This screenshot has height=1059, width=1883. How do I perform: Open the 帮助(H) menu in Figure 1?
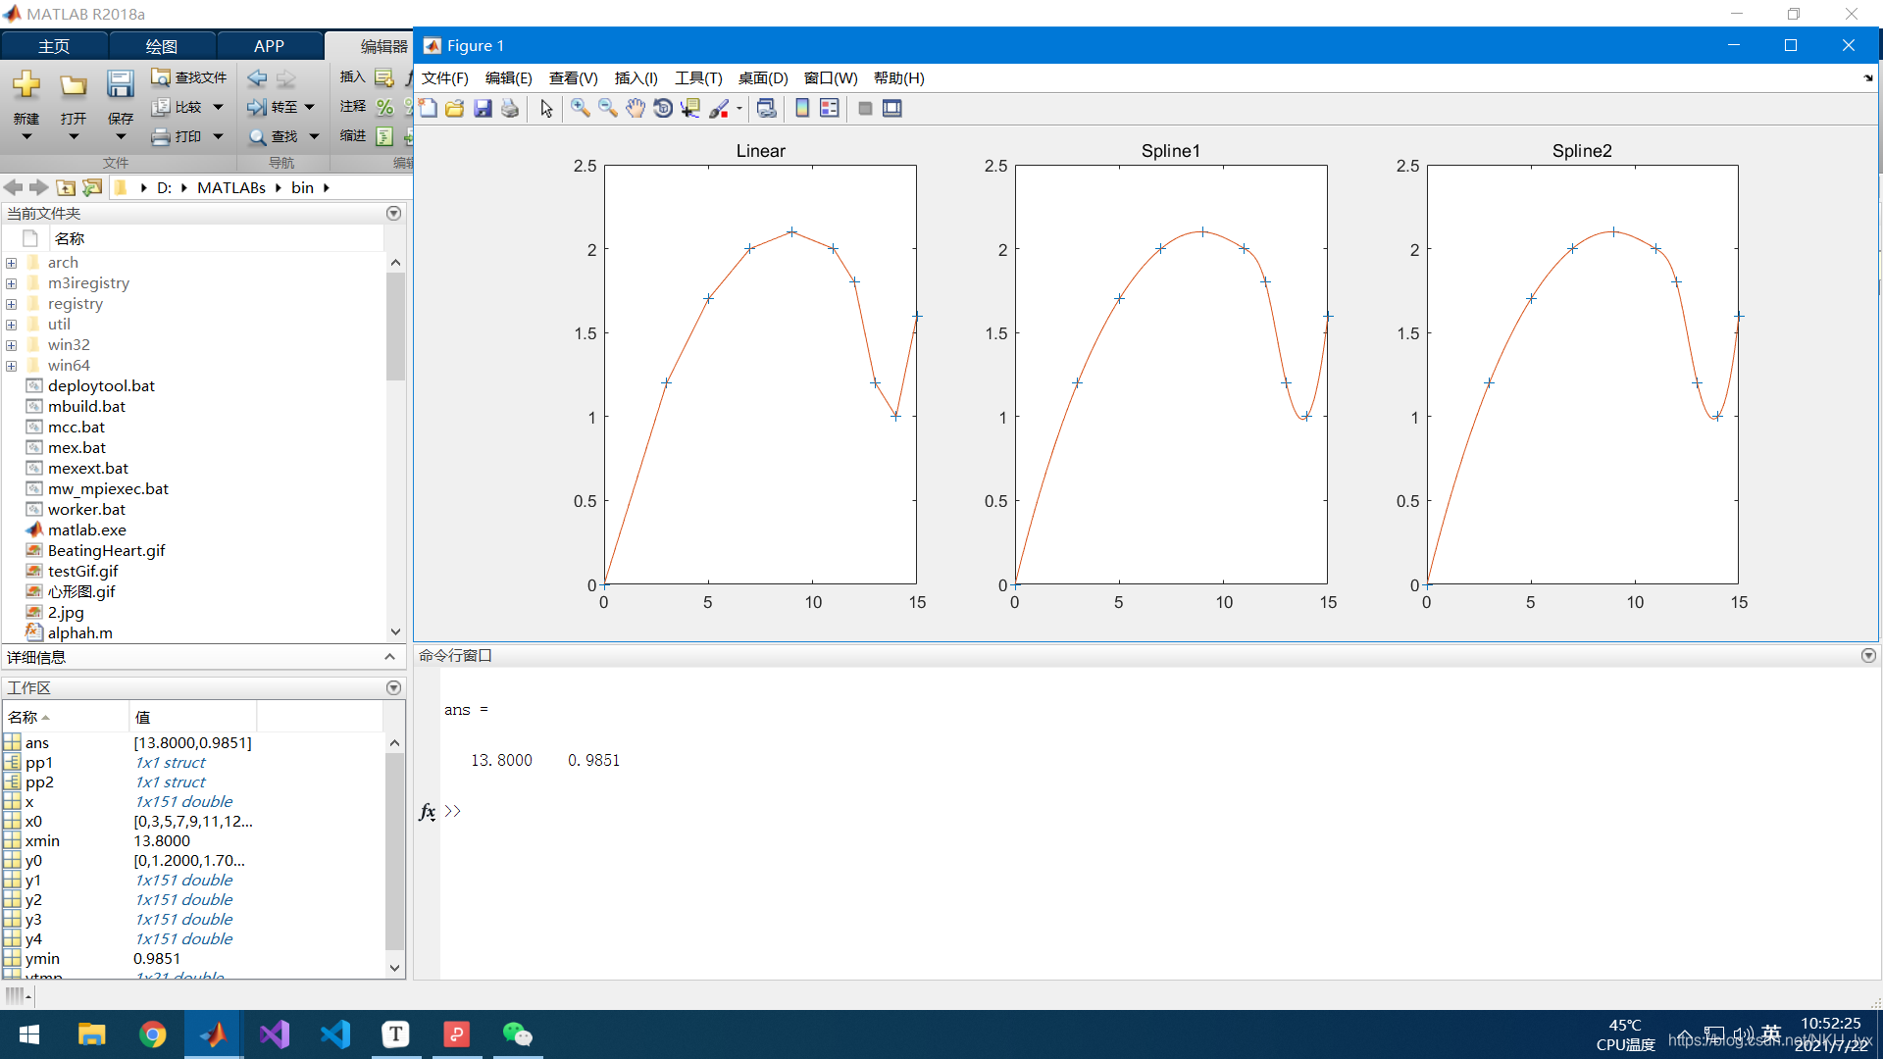(x=899, y=78)
